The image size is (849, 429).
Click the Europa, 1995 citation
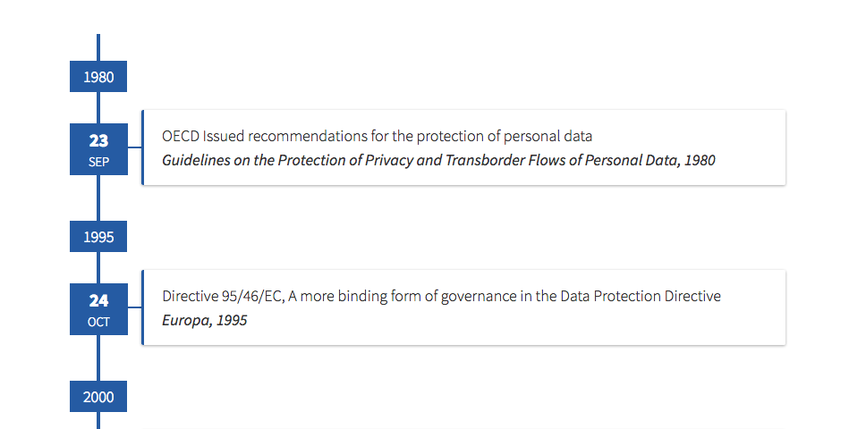point(204,320)
